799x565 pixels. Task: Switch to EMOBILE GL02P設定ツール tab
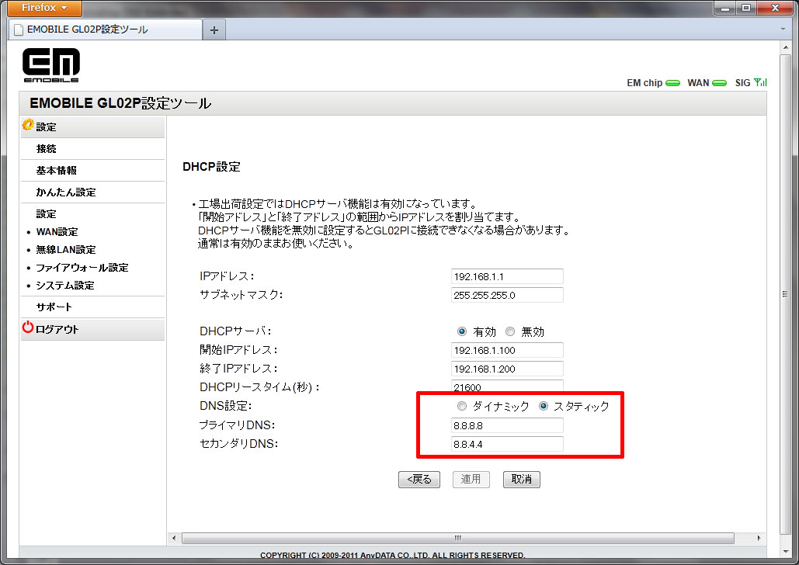pyautogui.click(x=106, y=29)
